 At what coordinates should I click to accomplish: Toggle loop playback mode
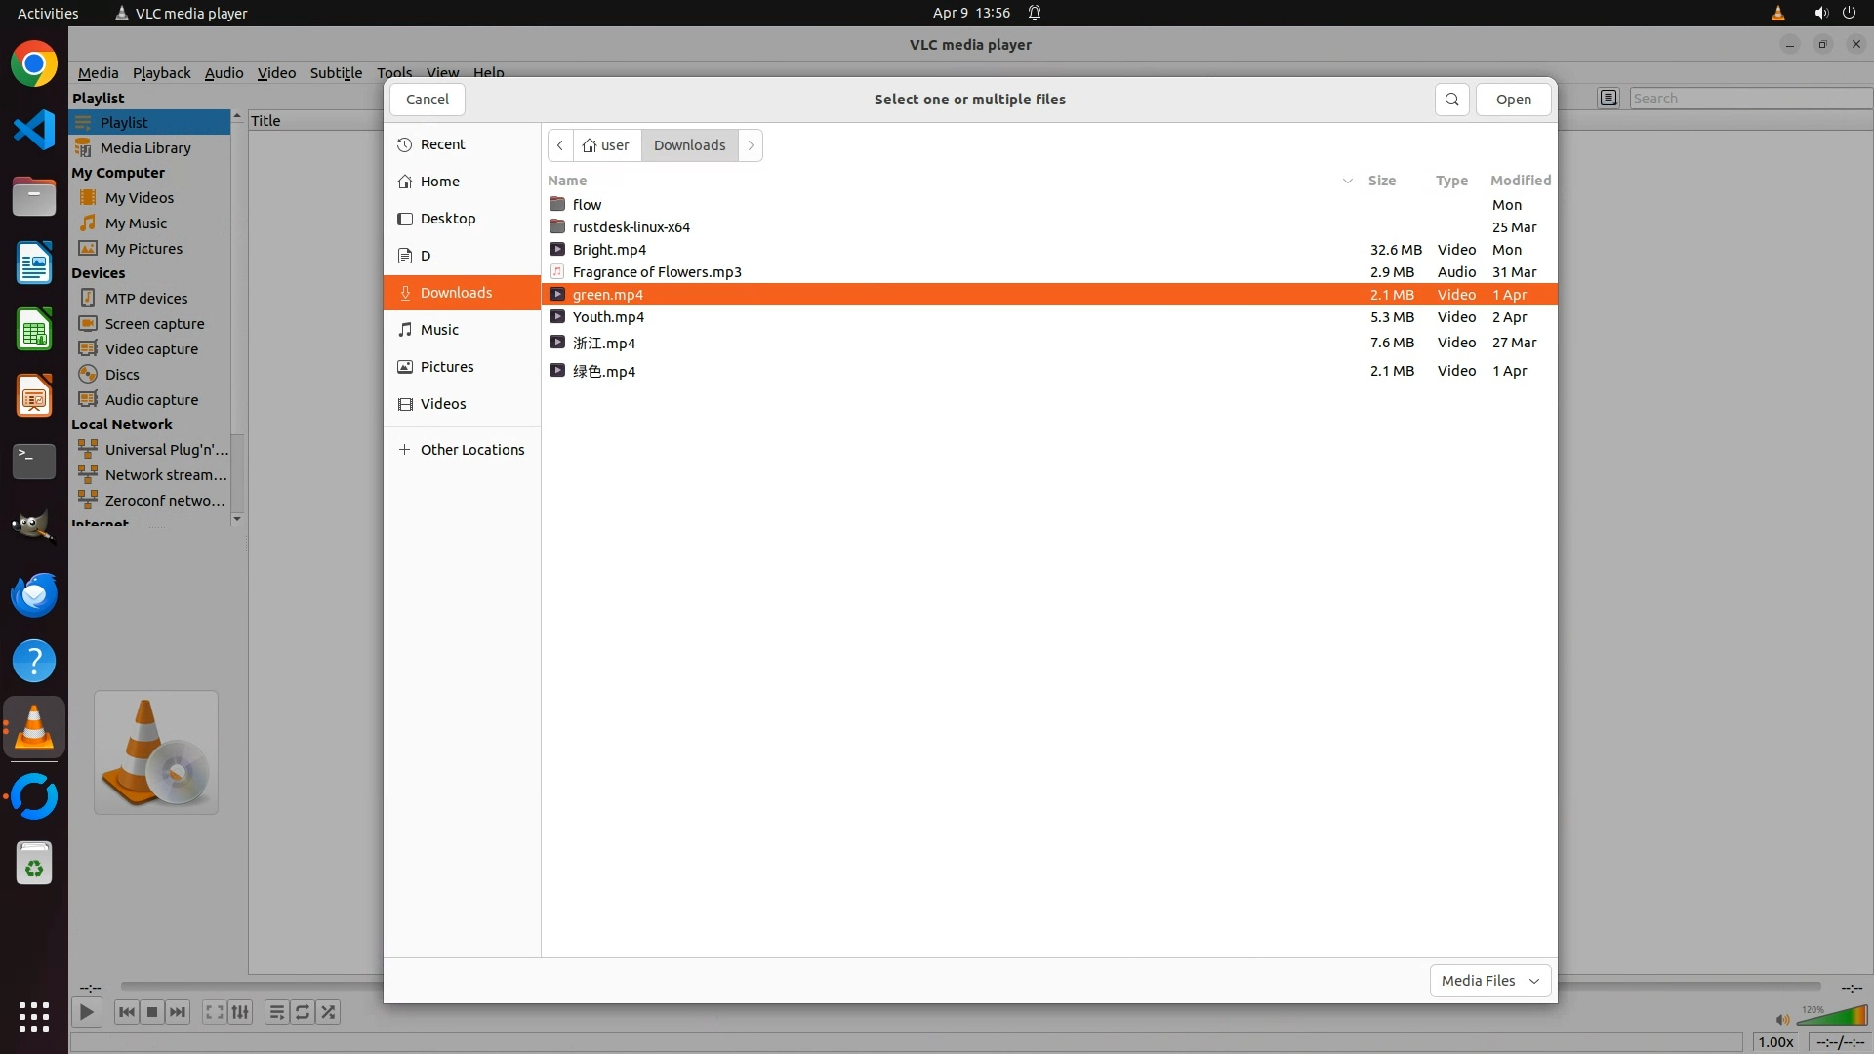[x=303, y=1012]
